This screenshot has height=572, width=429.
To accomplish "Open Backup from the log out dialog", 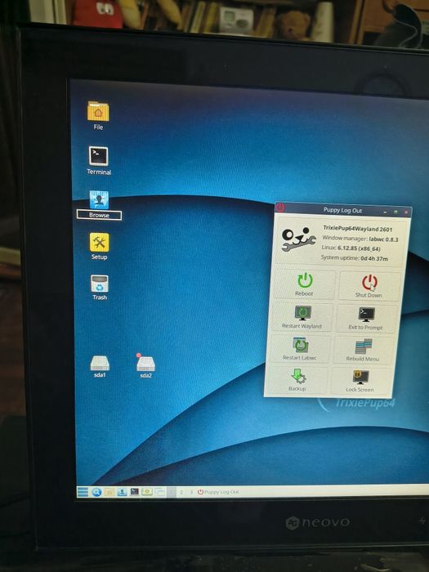I will click(297, 380).
